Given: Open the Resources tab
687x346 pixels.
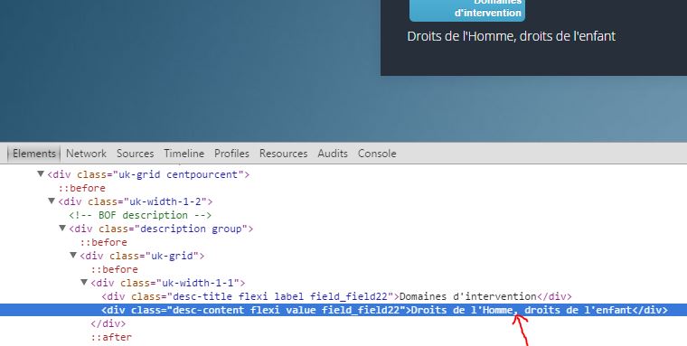Looking at the screenshot, I should click(x=284, y=154).
